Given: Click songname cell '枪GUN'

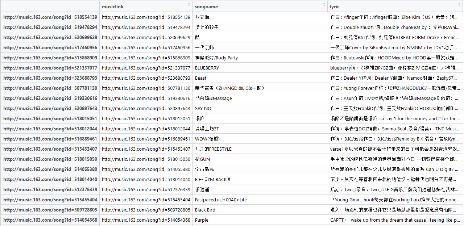Looking at the screenshot, I should [260, 159].
